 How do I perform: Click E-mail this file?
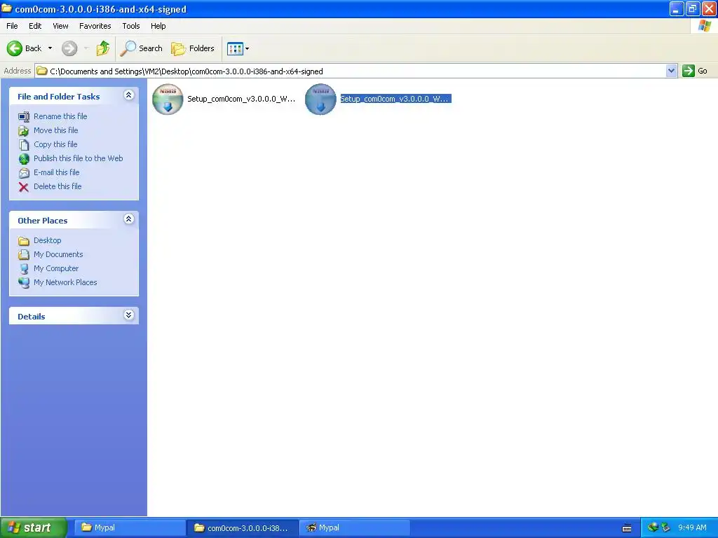tap(56, 172)
